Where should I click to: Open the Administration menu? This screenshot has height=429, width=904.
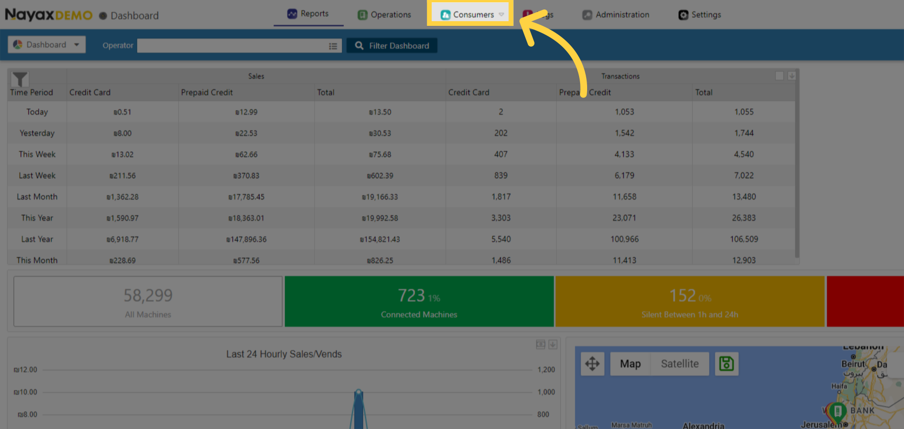(x=616, y=15)
